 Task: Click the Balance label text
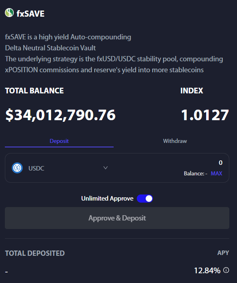[196, 173]
